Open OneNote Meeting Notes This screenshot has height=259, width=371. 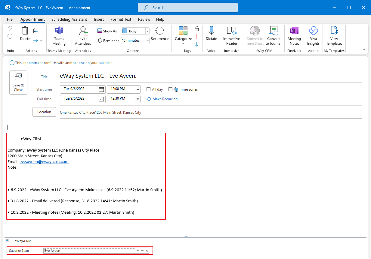(x=294, y=36)
